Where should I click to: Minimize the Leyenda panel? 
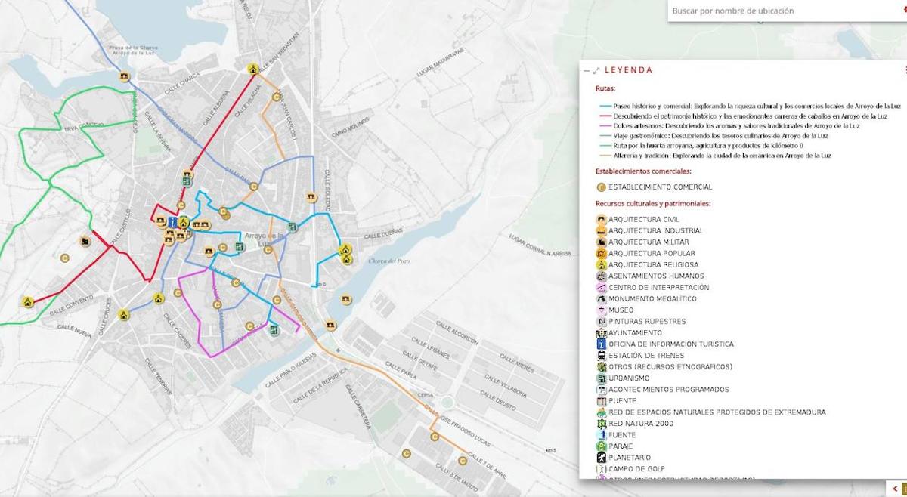587,70
